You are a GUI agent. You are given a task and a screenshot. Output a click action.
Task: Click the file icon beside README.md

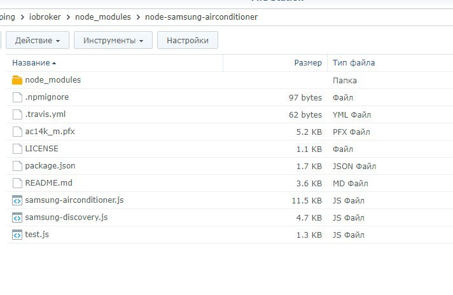(x=17, y=183)
